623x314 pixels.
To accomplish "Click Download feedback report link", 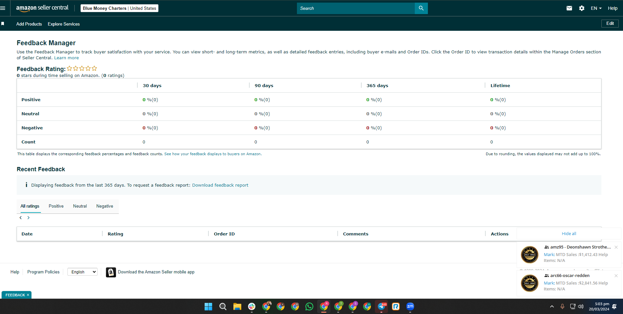I will coord(220,185).
